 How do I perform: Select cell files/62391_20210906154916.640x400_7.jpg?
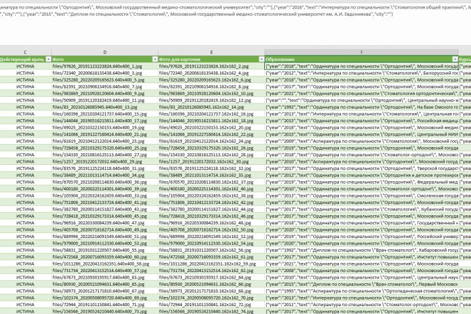coord(105,86)
